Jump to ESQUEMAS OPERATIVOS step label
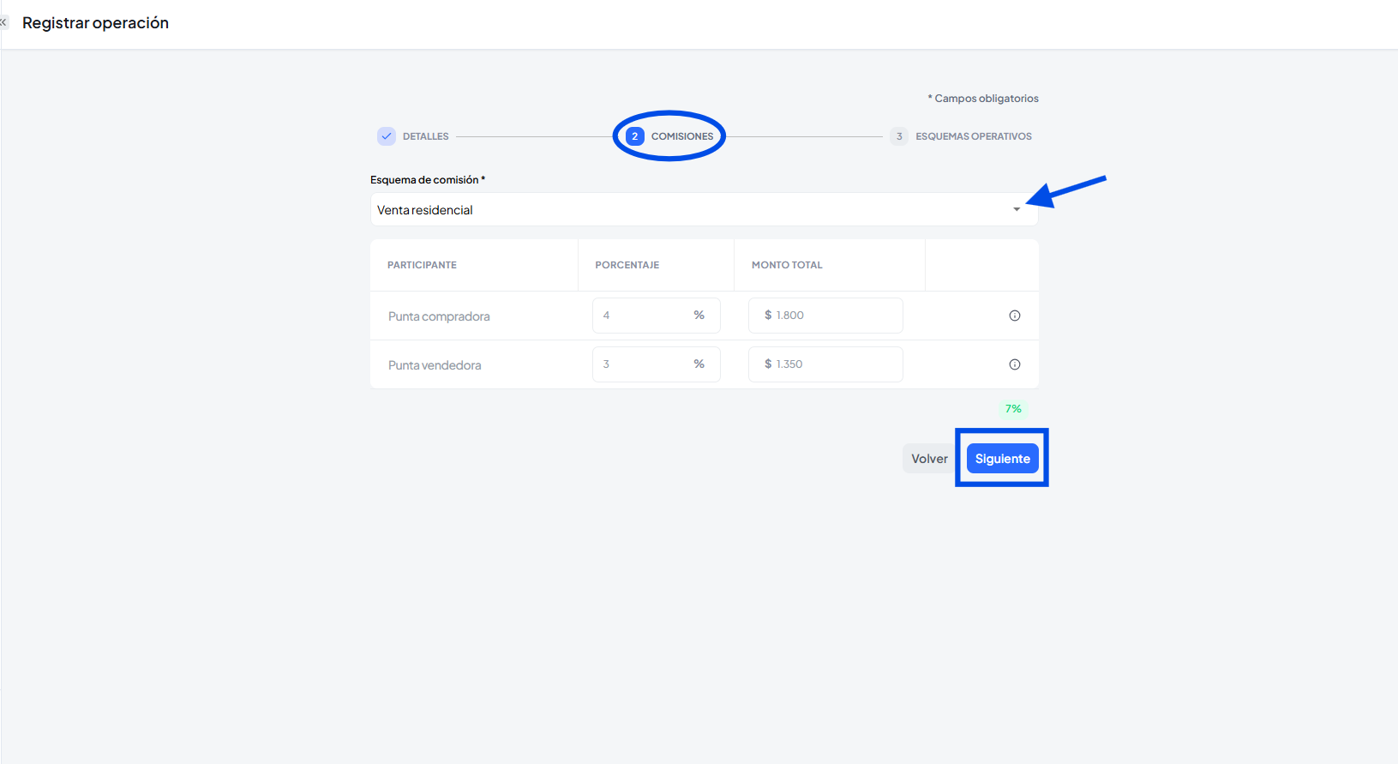Viewport: 1398px width, 764px height. (973, 136)
